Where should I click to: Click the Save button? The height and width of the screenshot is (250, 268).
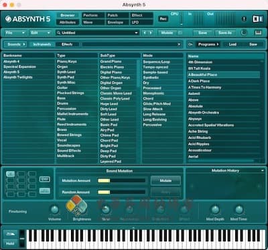point(203,33)
